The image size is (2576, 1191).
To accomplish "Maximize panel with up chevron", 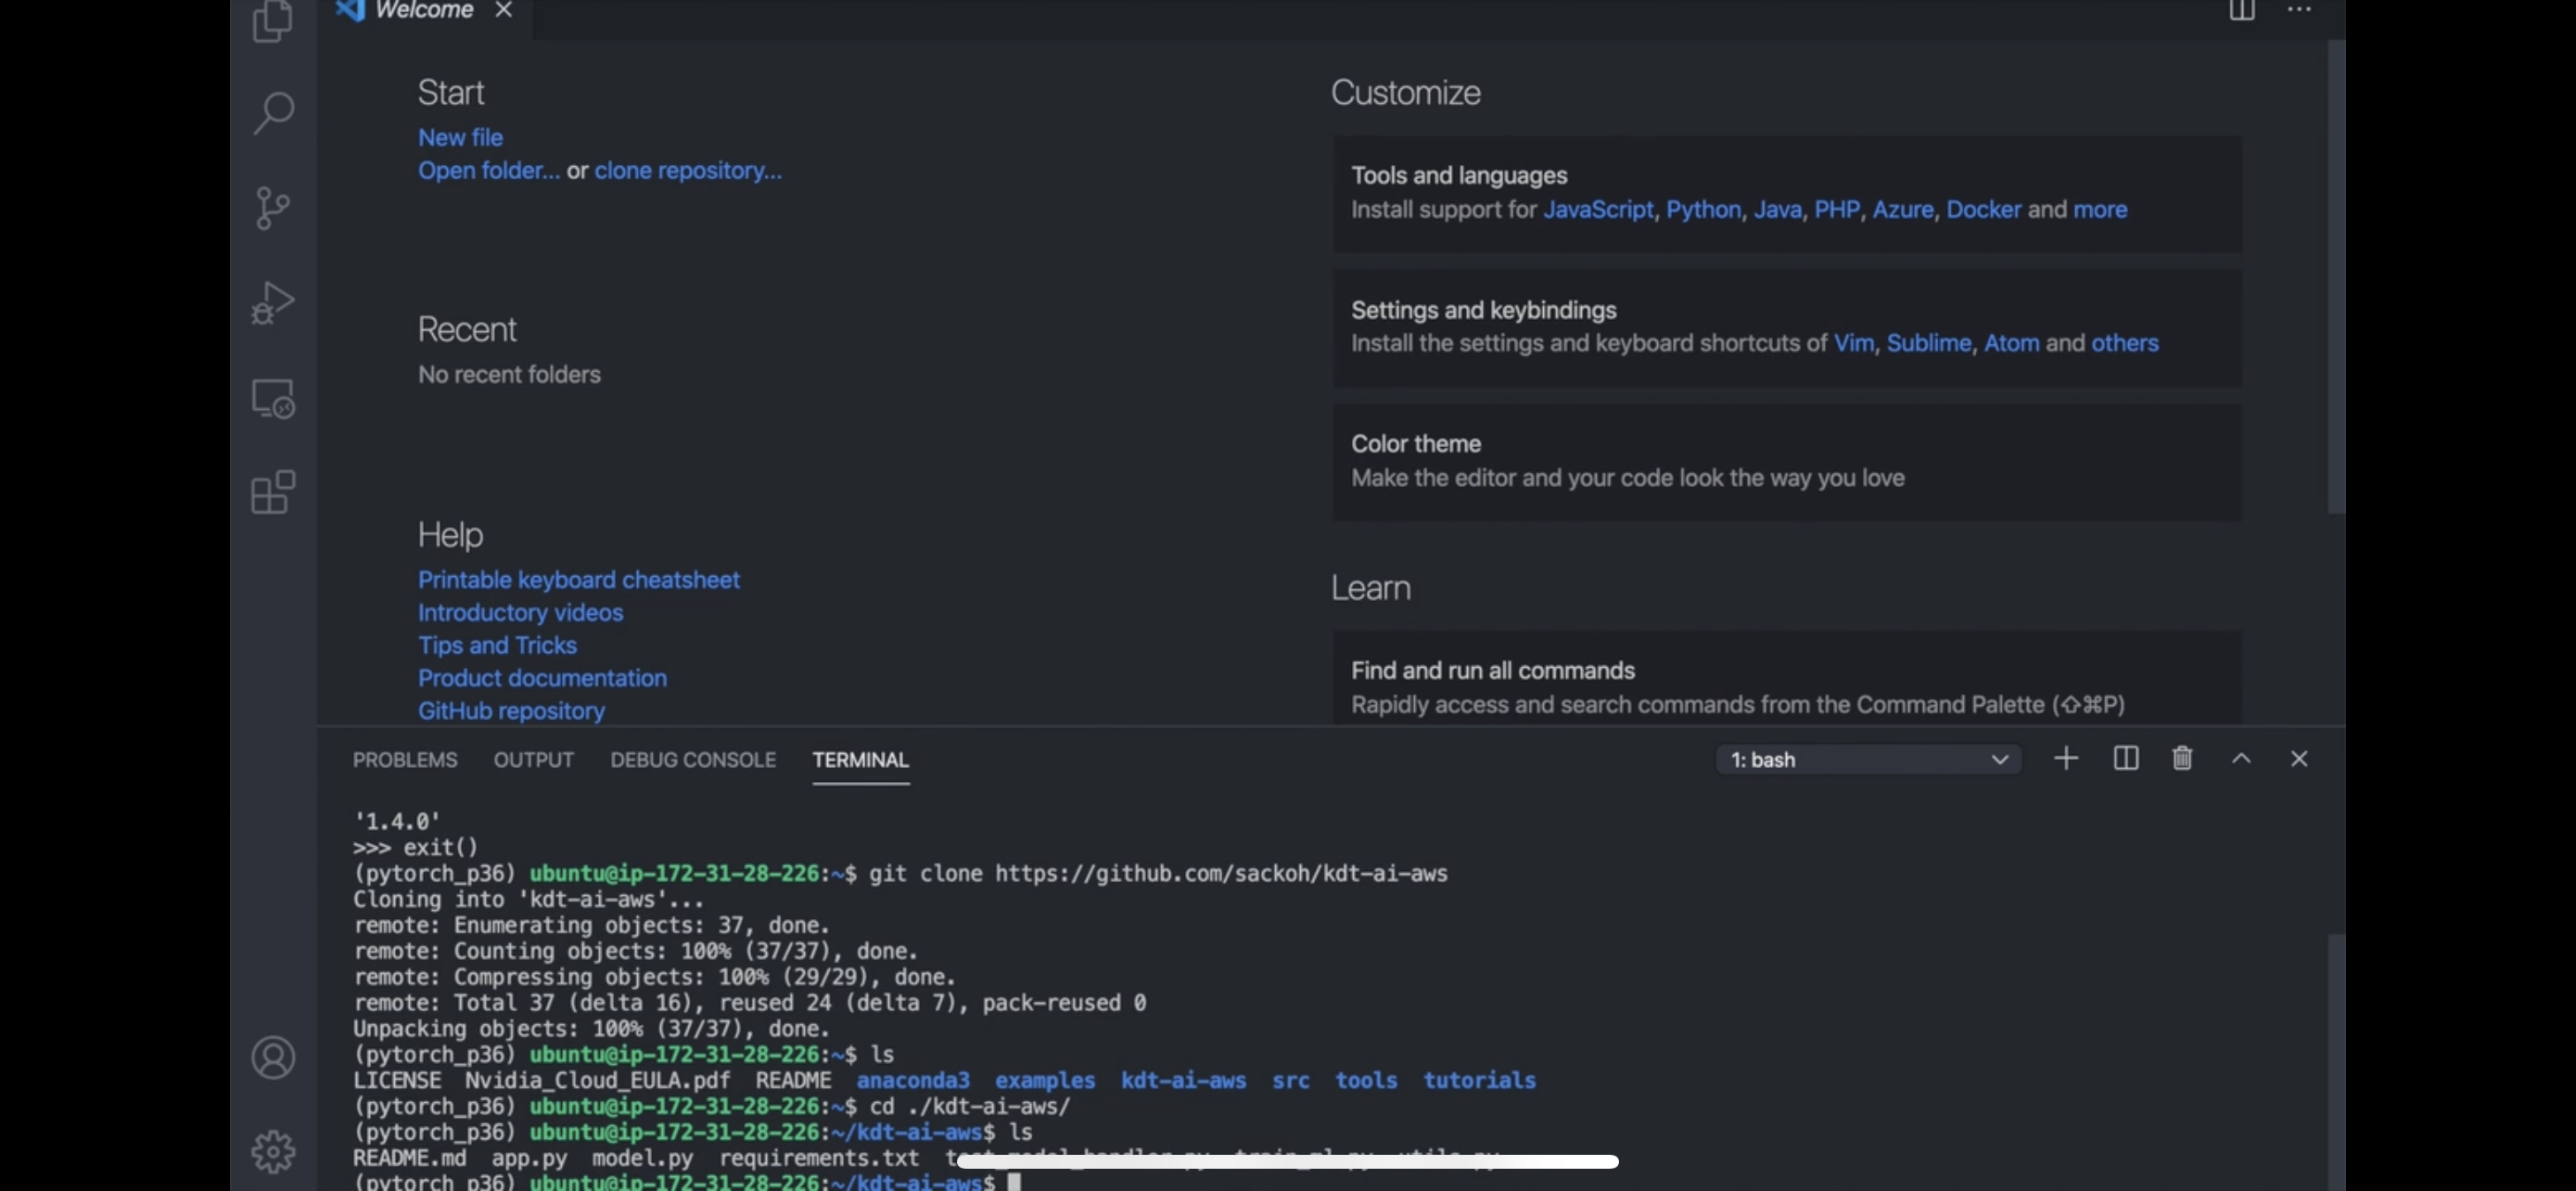I will coord(2241,759).
